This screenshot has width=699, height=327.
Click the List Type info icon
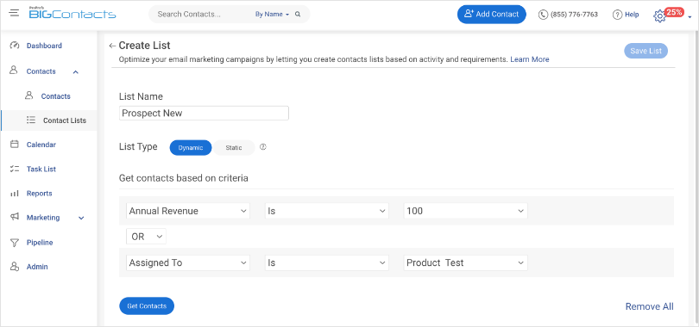pos(263,147)
